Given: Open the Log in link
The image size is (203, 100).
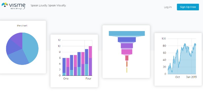Looking at the screenshot, I should [x=168, y=7].
